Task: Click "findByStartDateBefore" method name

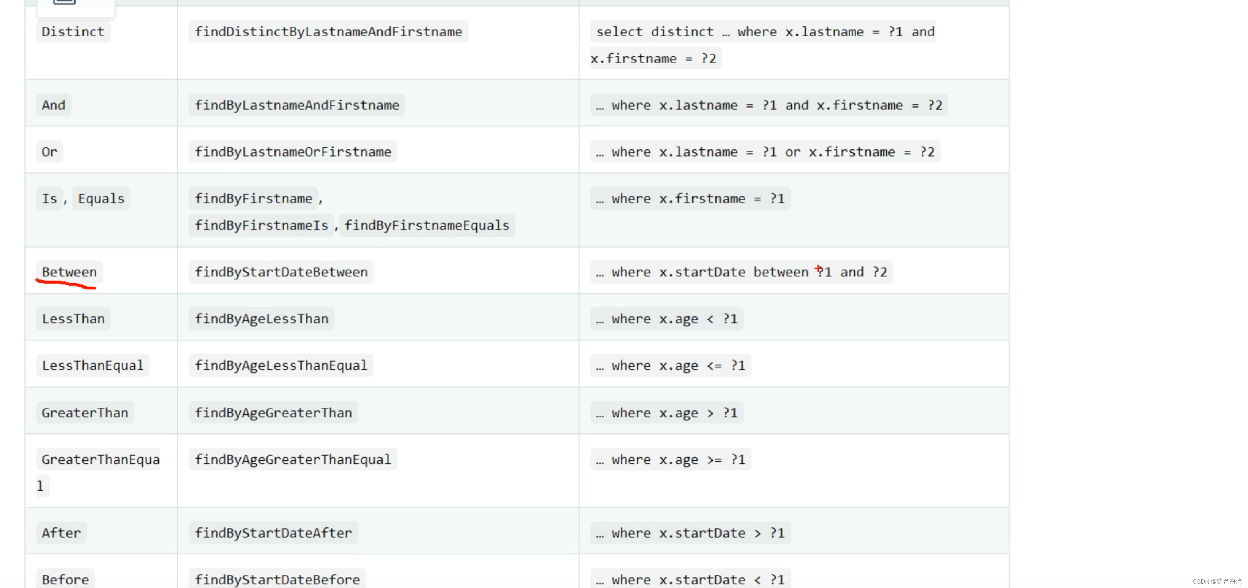Action: click(277, 579)
